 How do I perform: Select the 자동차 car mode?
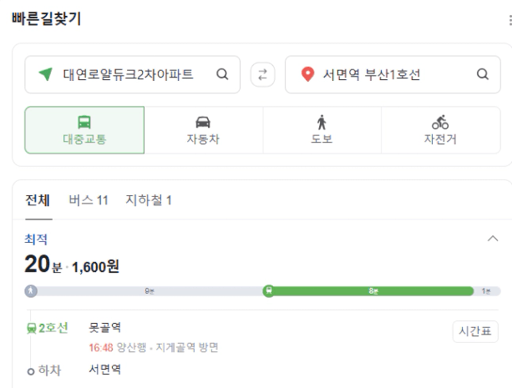coord(203,130)
